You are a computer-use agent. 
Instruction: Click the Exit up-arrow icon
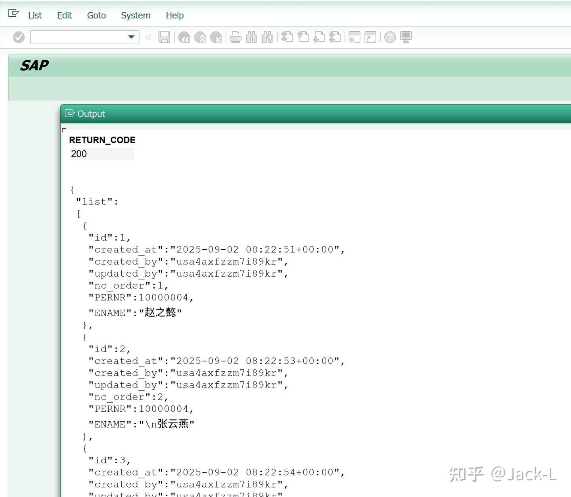200,37
